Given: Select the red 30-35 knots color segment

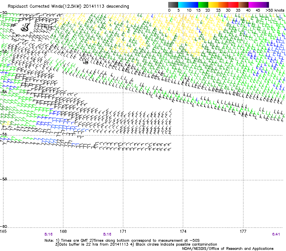Looking at the screenshot, I should coord(233,5).
